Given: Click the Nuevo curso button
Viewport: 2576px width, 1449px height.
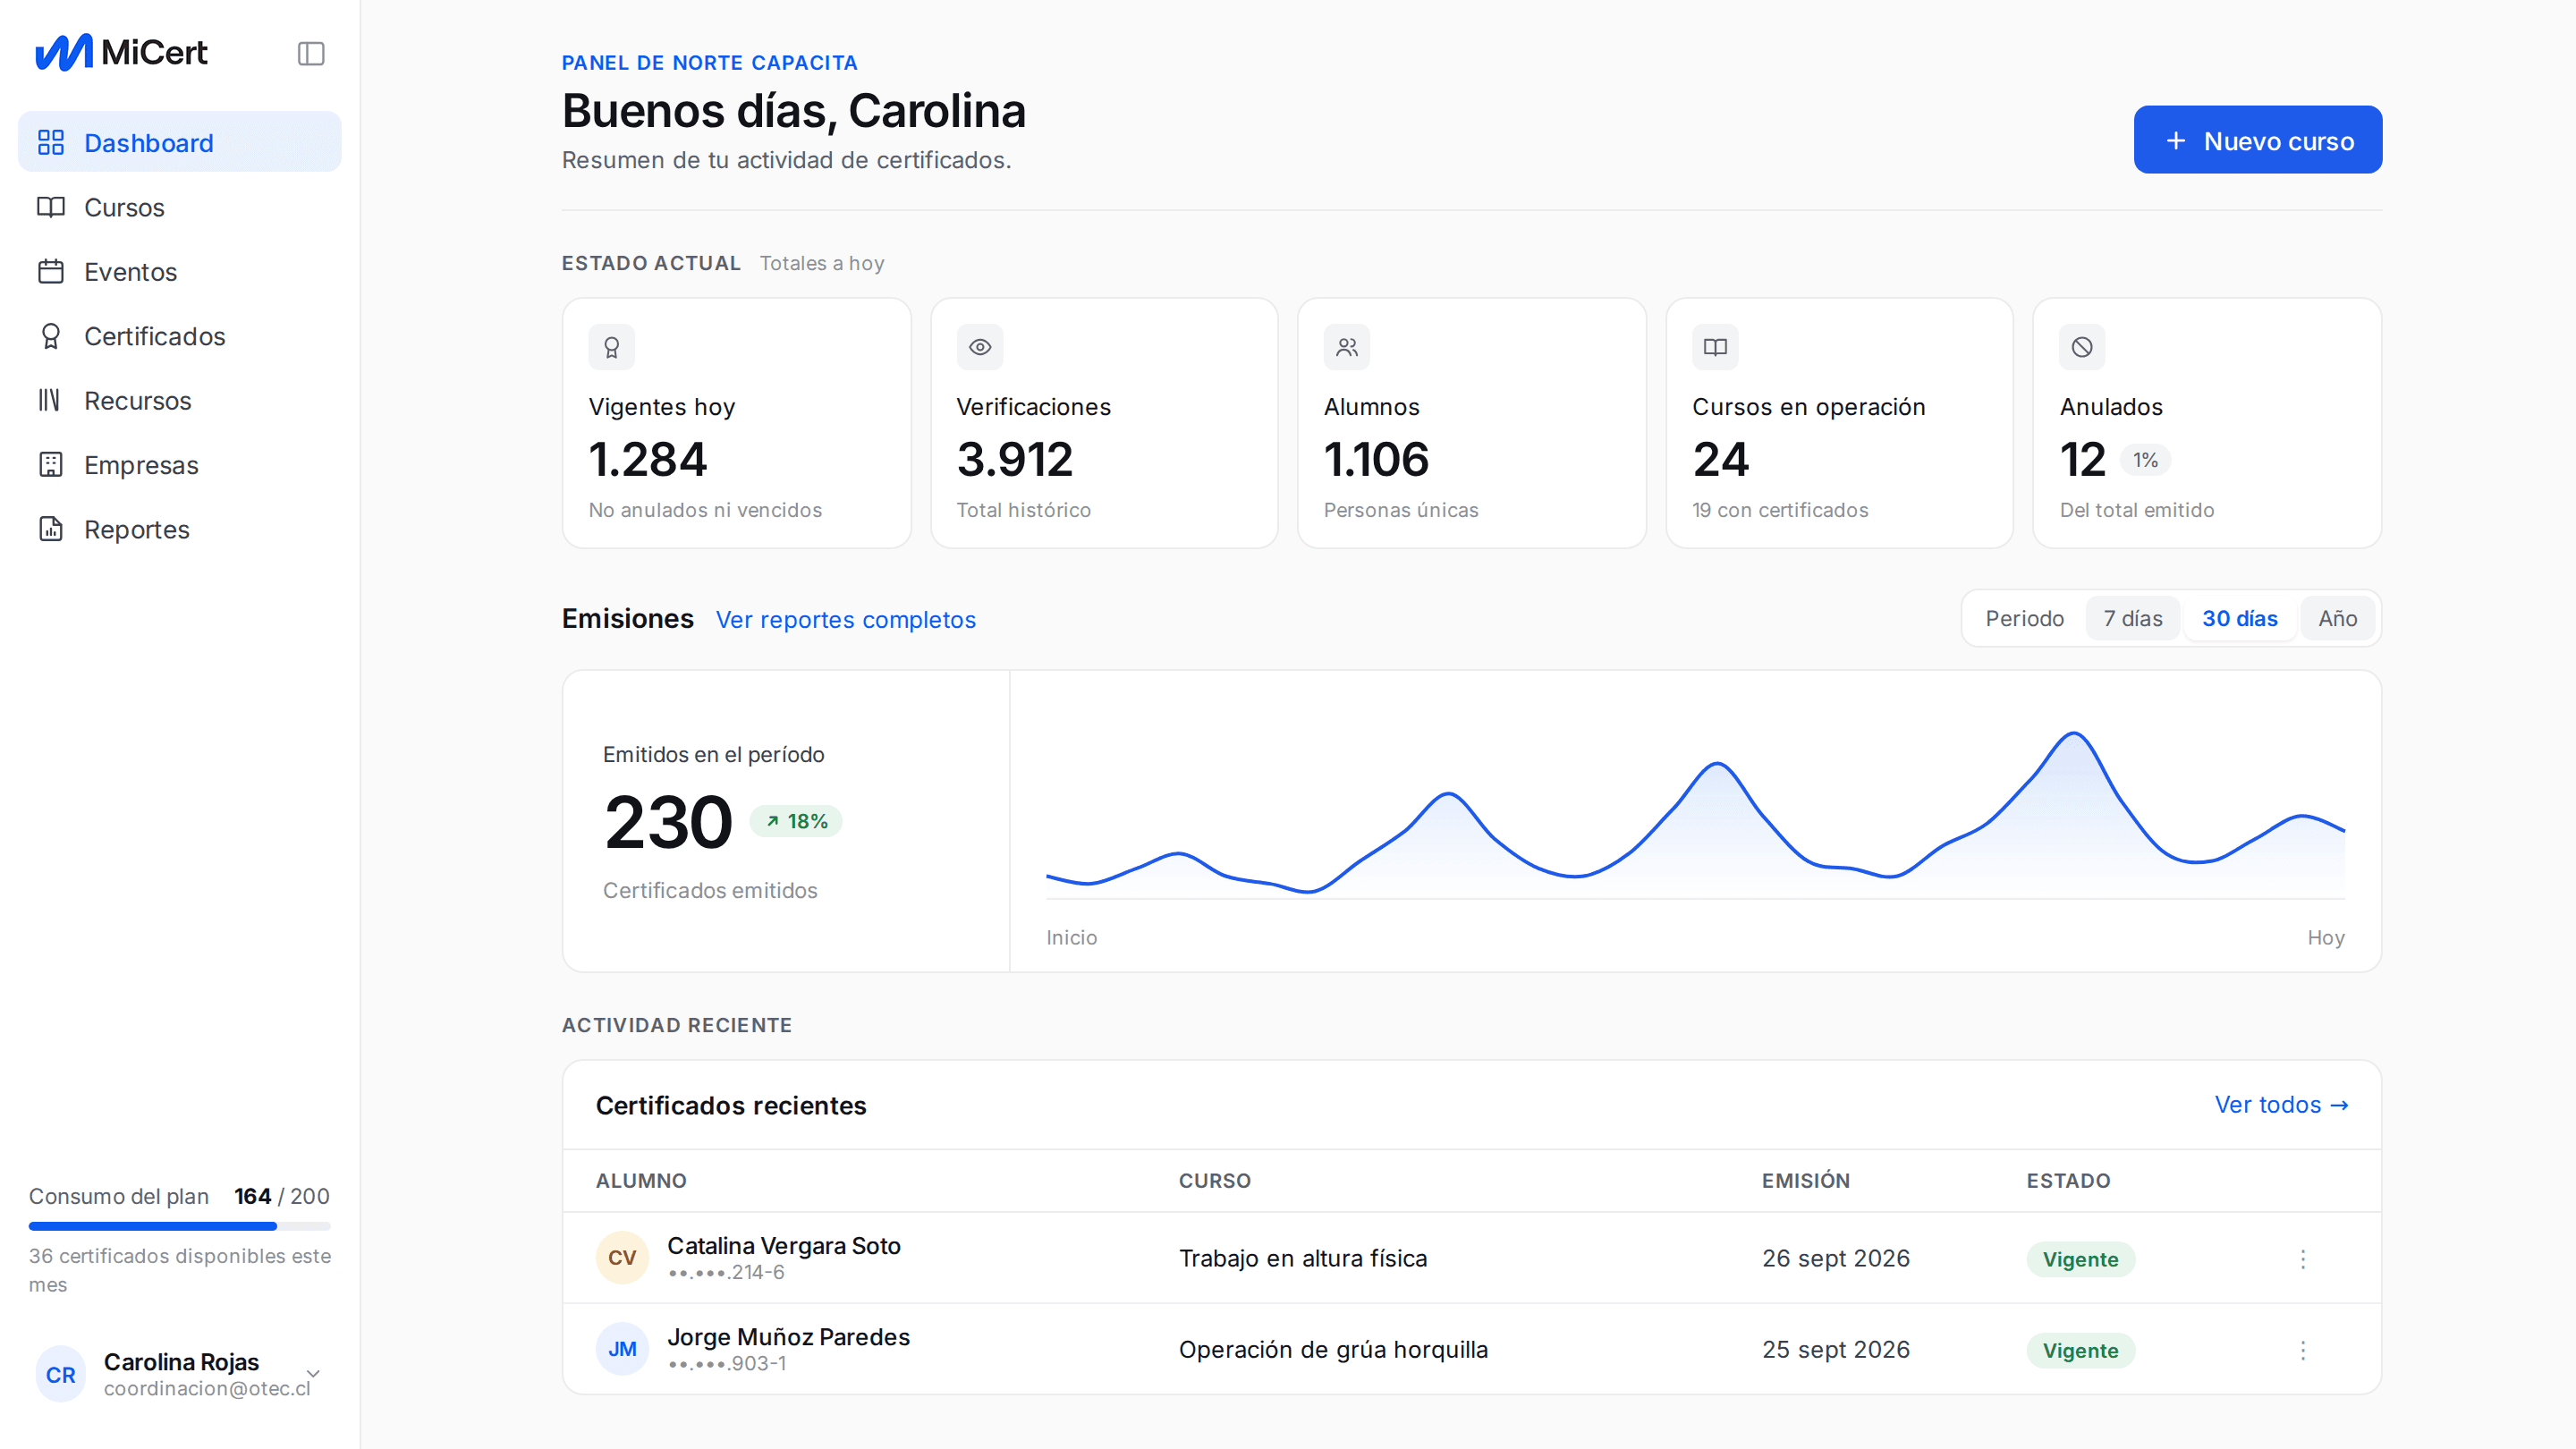Looking at the screenshot, I should (x=2257, y=140).
